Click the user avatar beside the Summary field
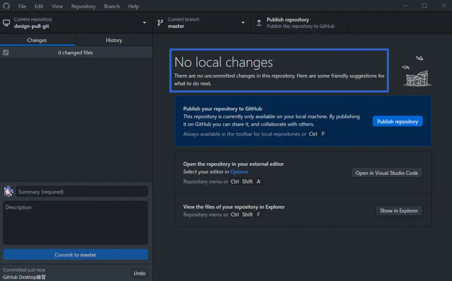The width and height of the screenshot is (452, 281). pyautogui.click(x=8, y=191)
